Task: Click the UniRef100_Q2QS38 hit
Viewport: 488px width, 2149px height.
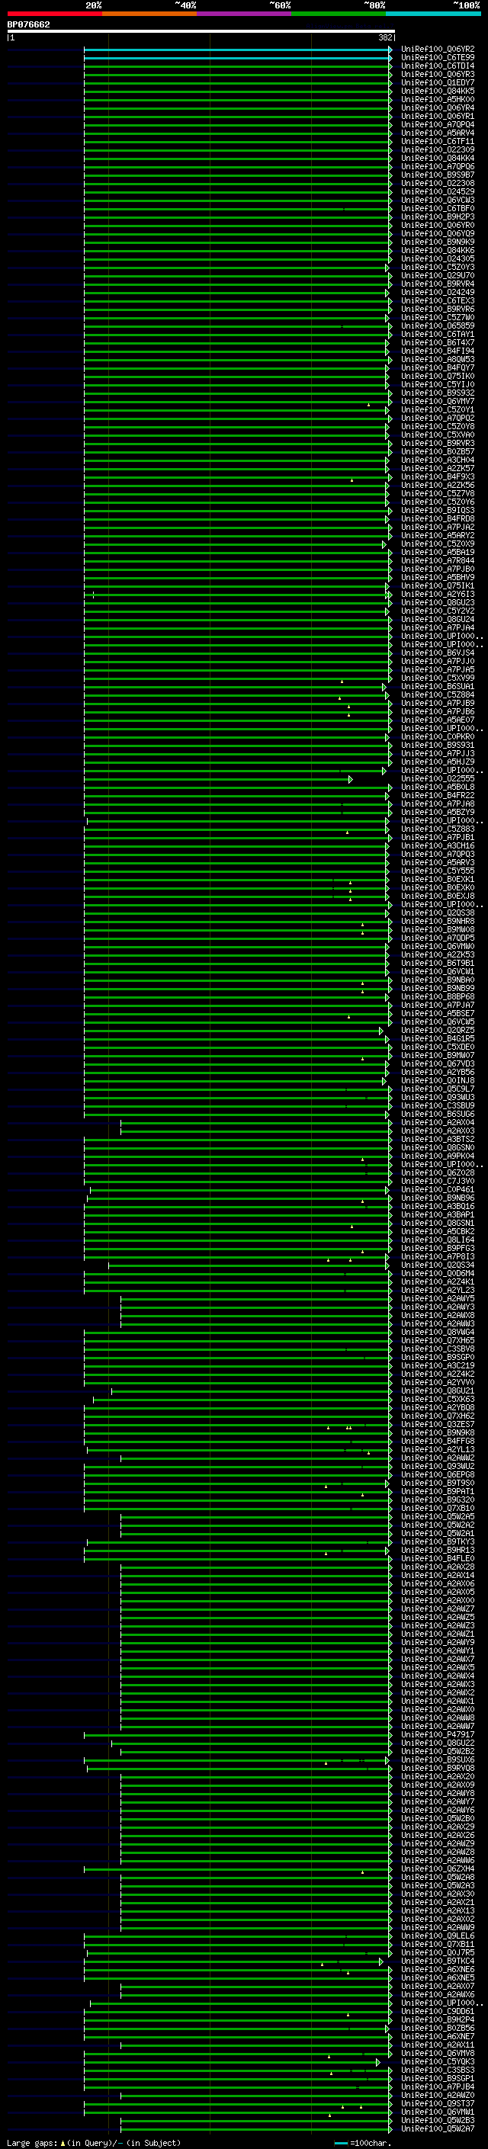Action: (x=438, y=913)
